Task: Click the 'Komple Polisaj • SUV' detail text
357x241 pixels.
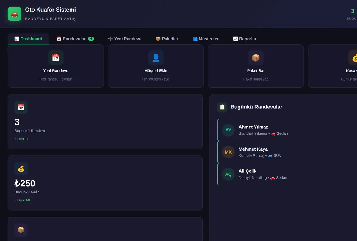Action: tap(260, 155)
